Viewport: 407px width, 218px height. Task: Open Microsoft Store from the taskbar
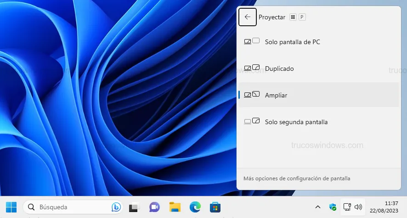(x=215, y=207)
